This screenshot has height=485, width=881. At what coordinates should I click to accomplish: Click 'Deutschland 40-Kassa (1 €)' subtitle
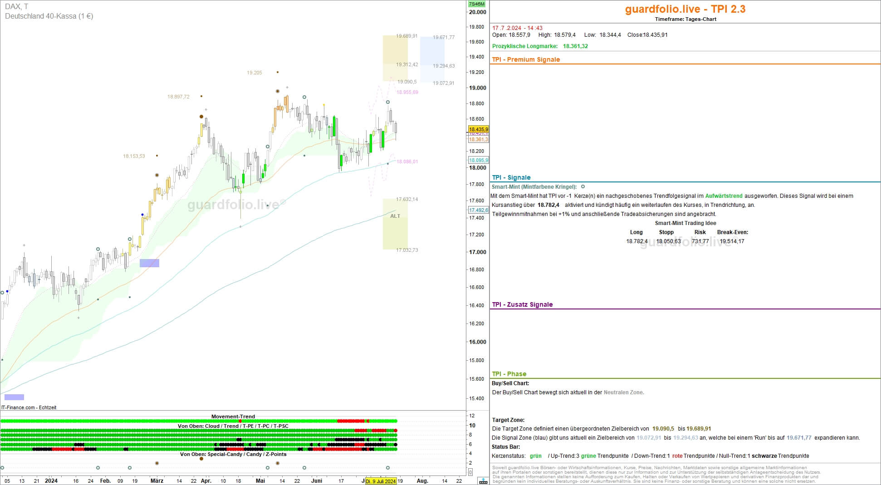click(x=49, y=16)
